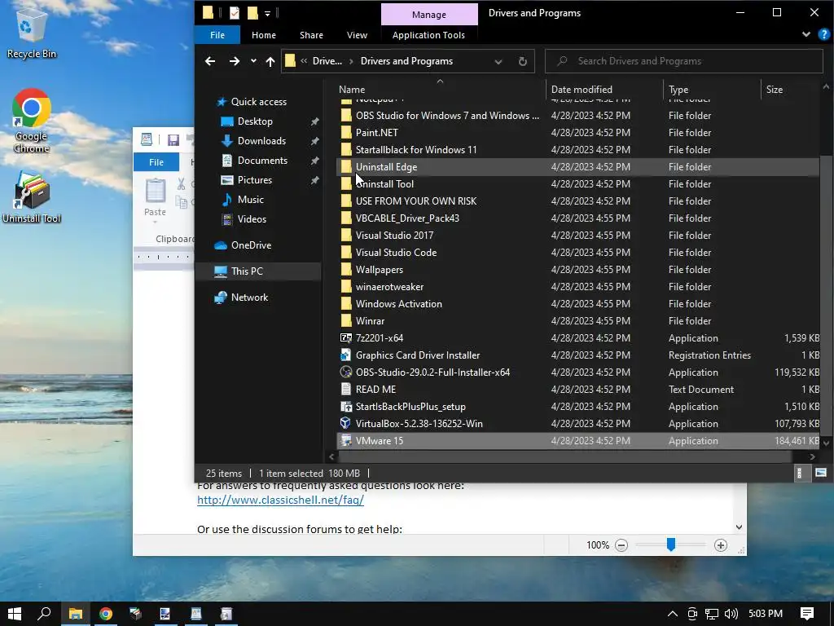Viewport: 834px width, 626px height.
Task: Open Application Tools tab
Action: [x=428, y=35]
